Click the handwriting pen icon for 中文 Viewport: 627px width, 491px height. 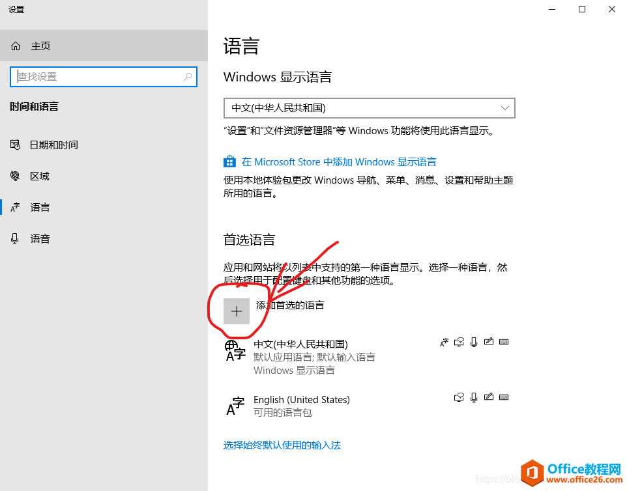click(x=489, y=341)
